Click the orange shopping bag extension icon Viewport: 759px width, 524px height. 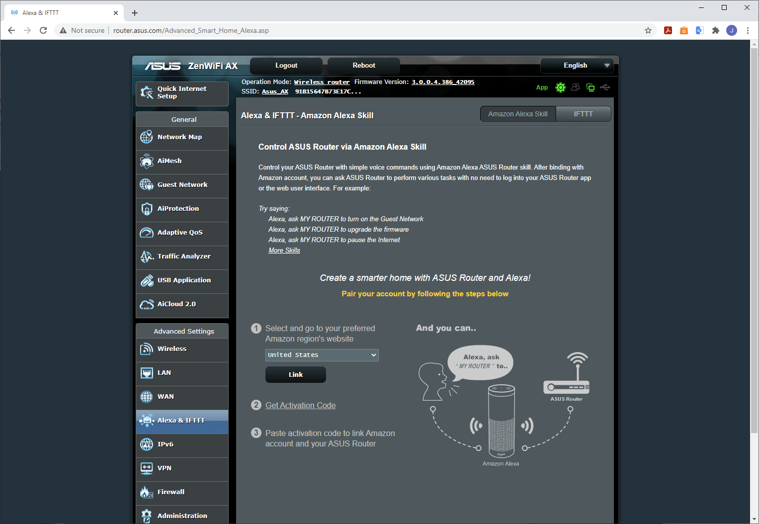pyautogui.click(x=684, y=30)
